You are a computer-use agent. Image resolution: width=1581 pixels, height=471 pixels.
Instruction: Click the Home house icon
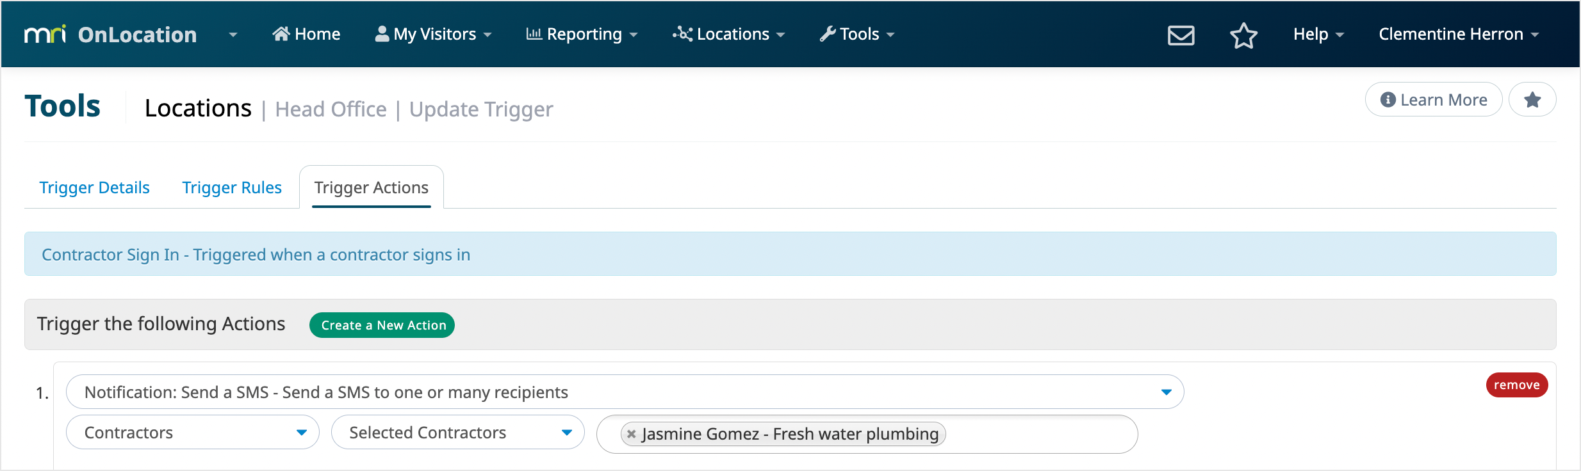[x=281, y=34]
